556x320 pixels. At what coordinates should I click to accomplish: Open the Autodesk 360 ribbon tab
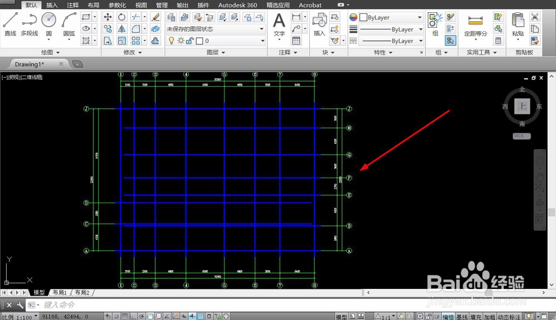[x=237, y=5]
